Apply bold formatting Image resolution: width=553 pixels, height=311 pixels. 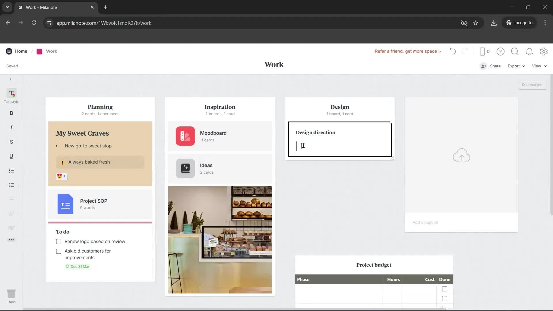[x=11, y=113]
